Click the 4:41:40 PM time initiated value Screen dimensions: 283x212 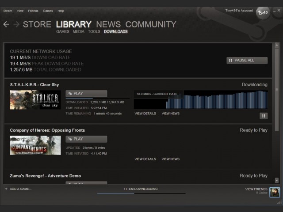[99, 154]
